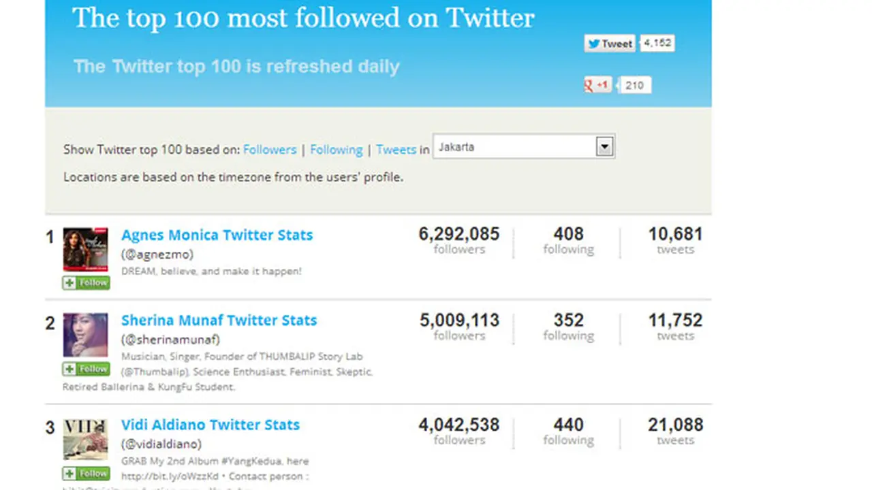
Task: Click Agnes Monica's profile picture
Action: pos(85,248)
